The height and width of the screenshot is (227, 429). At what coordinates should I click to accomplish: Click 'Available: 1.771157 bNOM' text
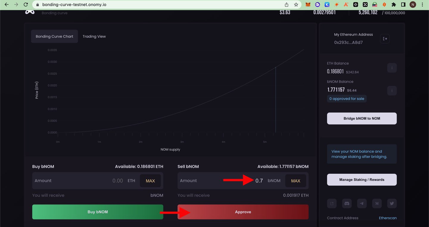[x=283, y=167]
